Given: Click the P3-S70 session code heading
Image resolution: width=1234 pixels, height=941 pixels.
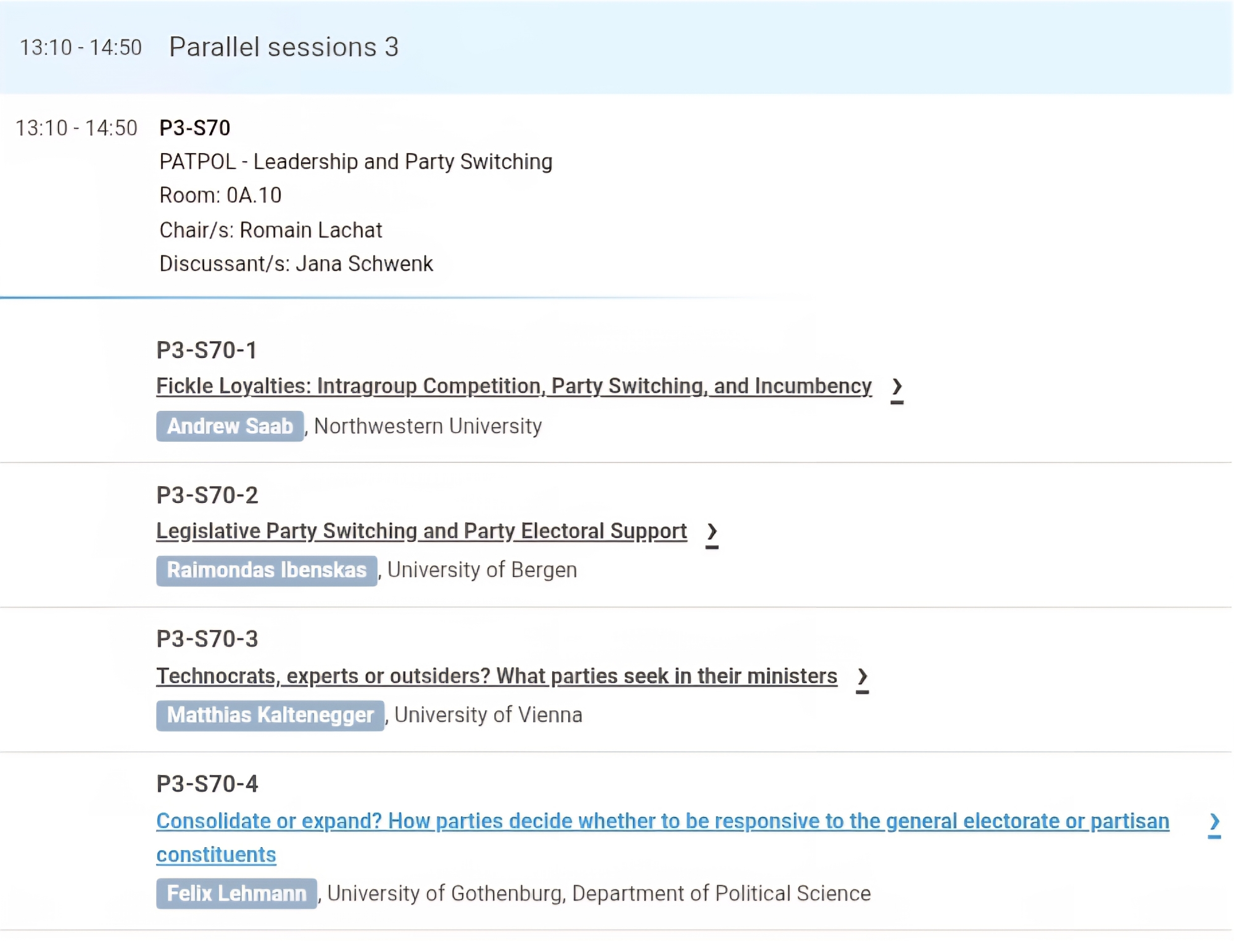Looking at the screenshot, I should tap(194, 128).
